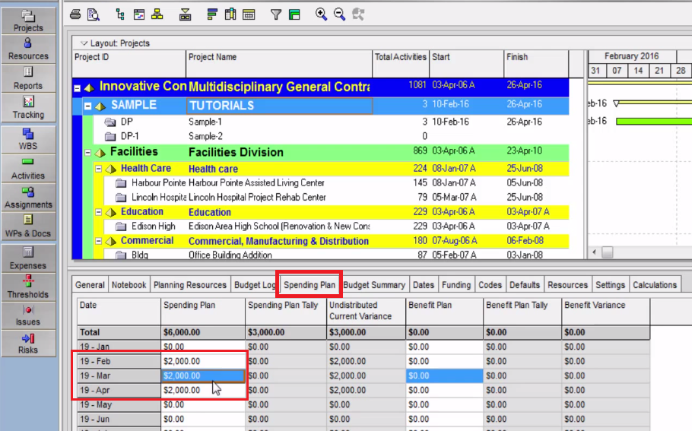The width and height of the screenshot is (695, 431).
Task: Open the Assignments view in sidebar
Action: coord(28,198)
